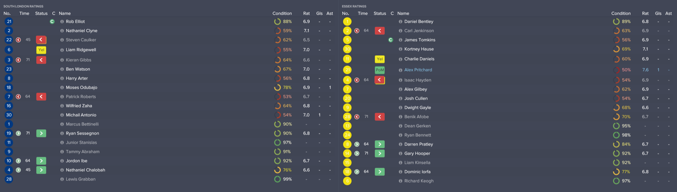Screen dimensions: 677x192
Task: Click info icon beside Rob Elliot
Action: (x=62, y=21)
